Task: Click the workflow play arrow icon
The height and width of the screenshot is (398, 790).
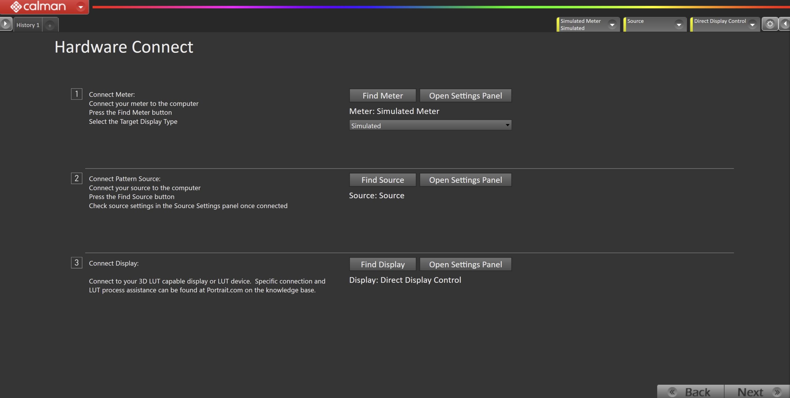Action: pos(6,24)
